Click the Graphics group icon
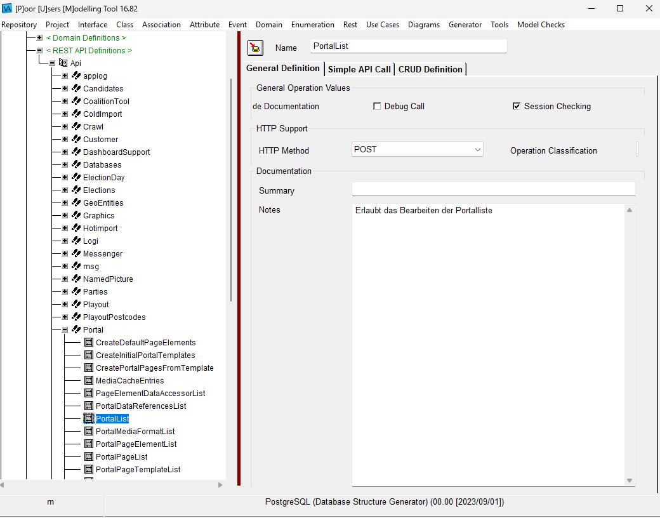 click(x=76, y=215)
